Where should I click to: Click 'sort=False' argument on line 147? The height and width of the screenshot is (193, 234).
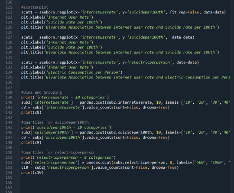[x=127, y=137]
